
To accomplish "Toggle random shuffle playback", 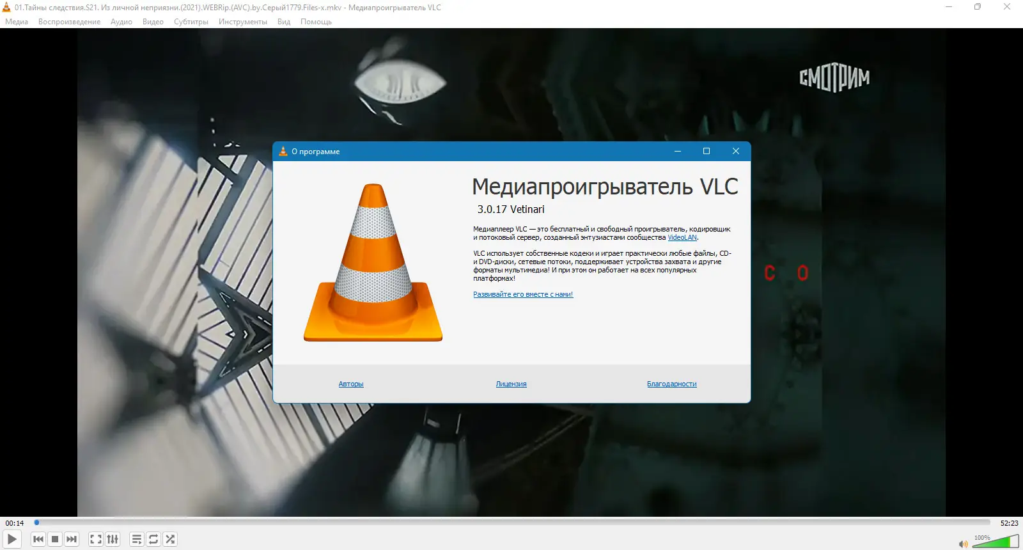I will (x=170, y=539).
